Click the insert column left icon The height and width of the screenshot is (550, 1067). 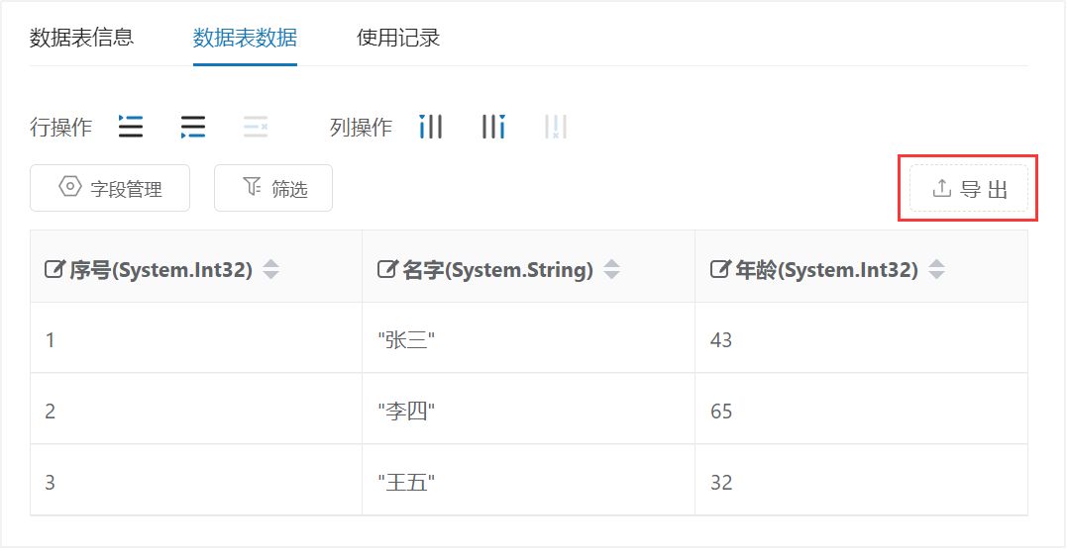[431, 127]
